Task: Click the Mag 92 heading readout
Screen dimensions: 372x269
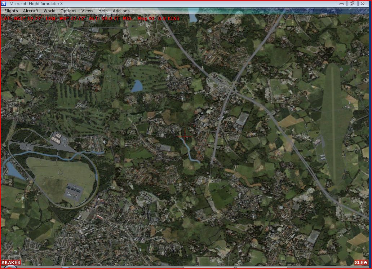Action: tap(146, 18)
